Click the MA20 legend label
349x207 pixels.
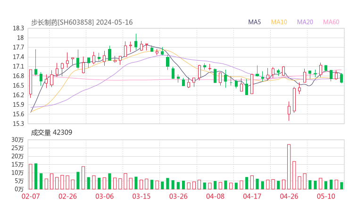tap(305, 22)
